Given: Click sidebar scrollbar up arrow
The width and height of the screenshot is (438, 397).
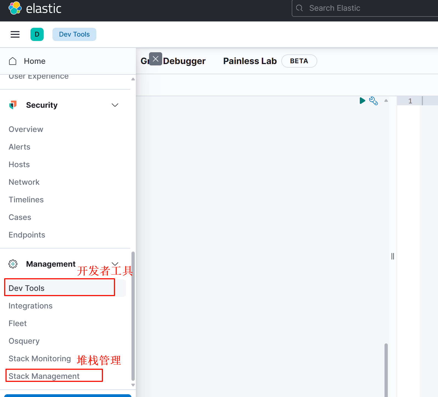Looking at the screenshot, I should 133,79.
